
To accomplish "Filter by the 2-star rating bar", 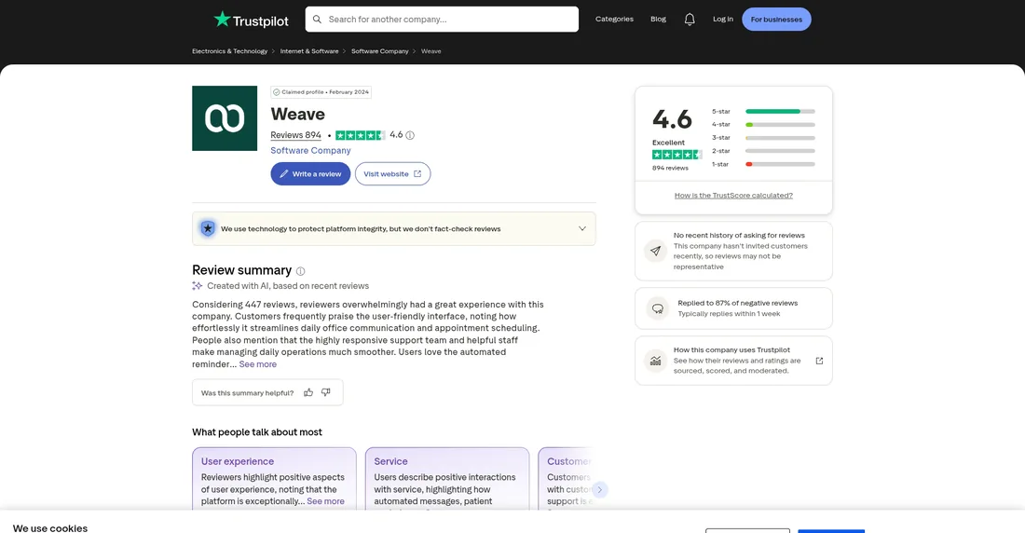I will coord(763,151).
